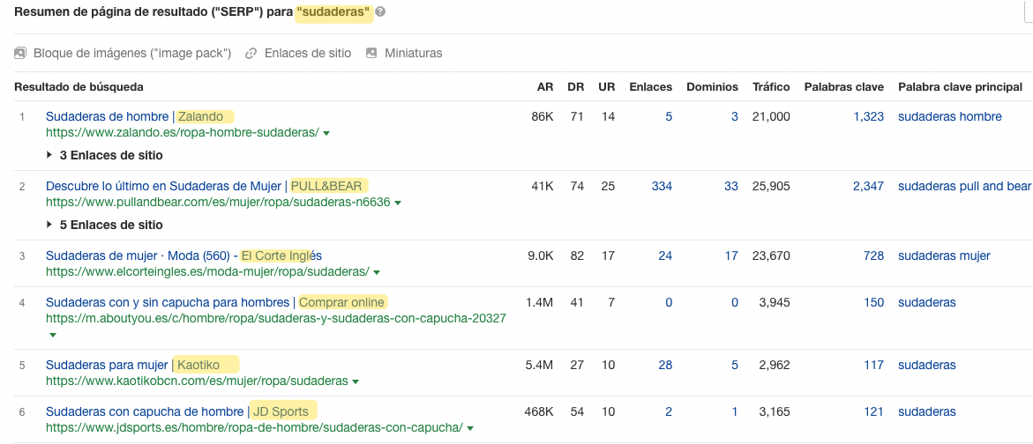Screen dimensions: 1033x444
Task: Click the "Miniaturas" feature label
Action: [414, 53]
